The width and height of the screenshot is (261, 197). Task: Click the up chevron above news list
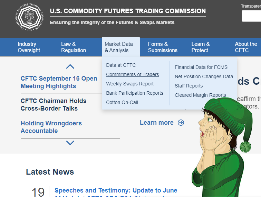pos(70,66)
